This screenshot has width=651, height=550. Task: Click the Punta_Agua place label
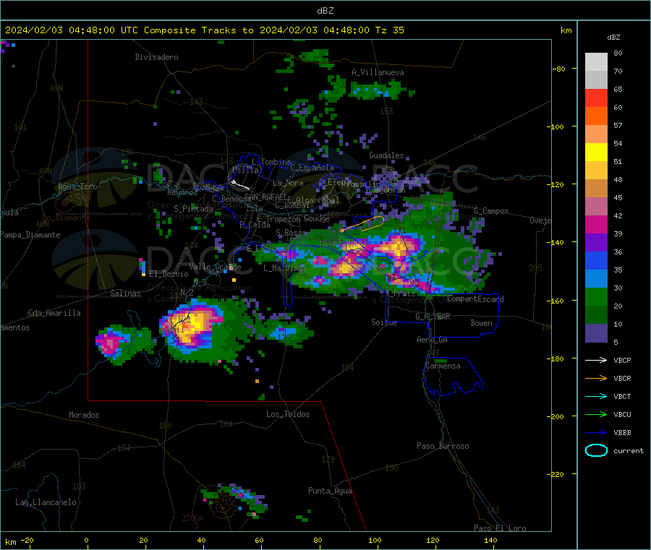tap(330, 491)
